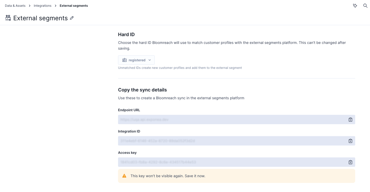Click the pencil edit icon beside External segments title

pyautogui.click(x=72, y=18)
